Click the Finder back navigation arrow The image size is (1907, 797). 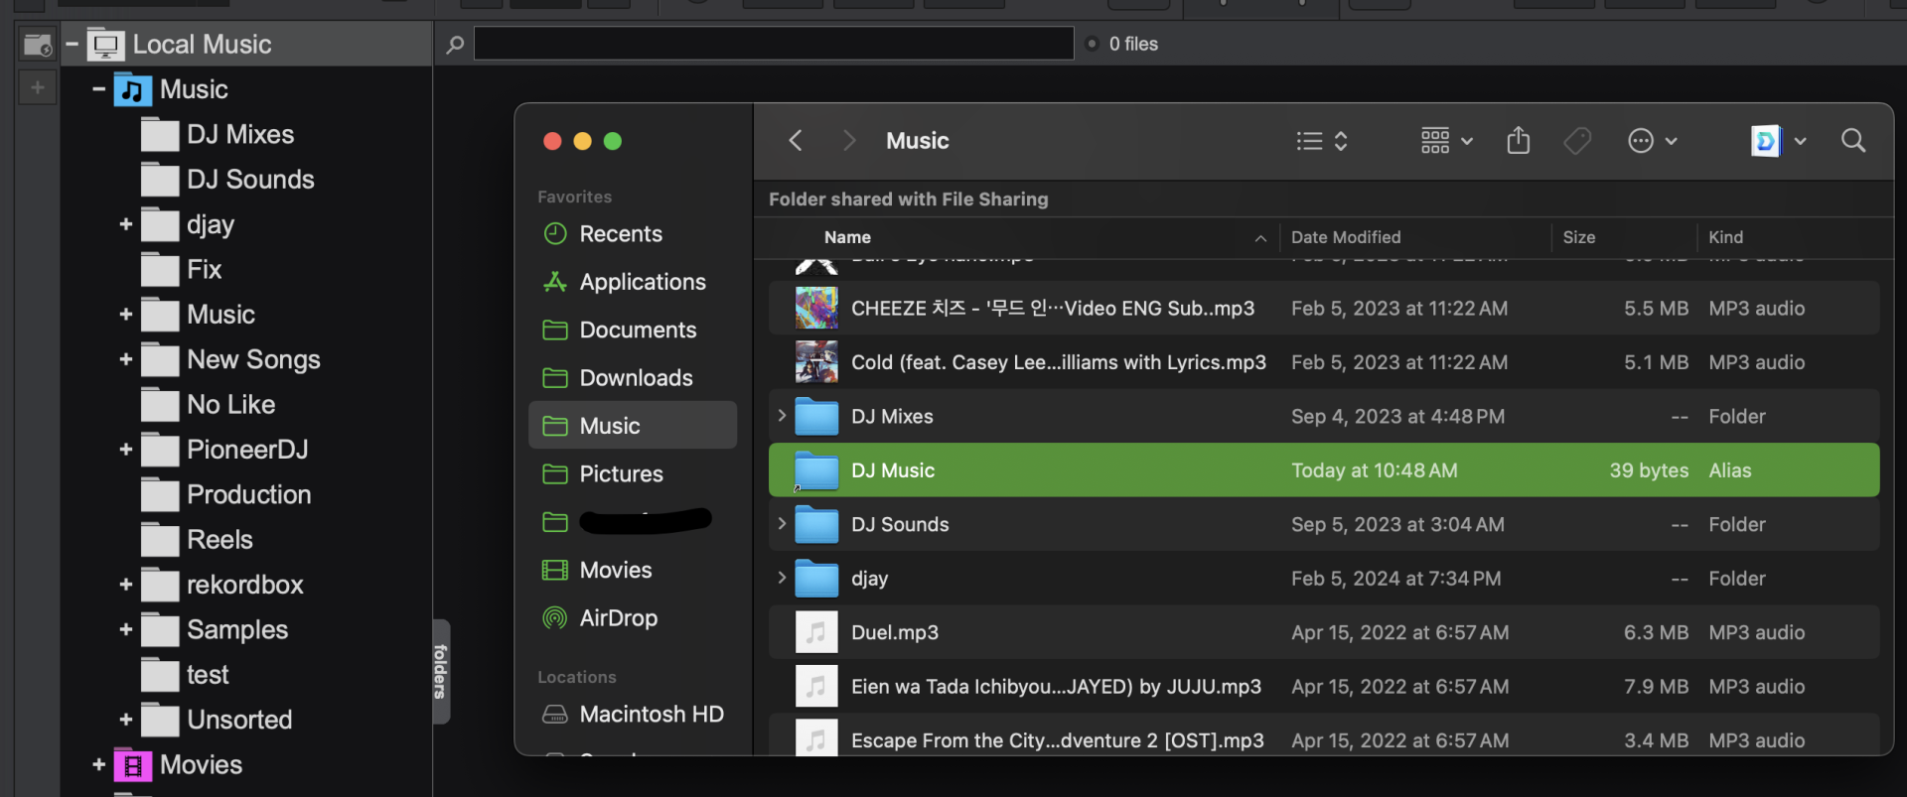pos(795,141)
